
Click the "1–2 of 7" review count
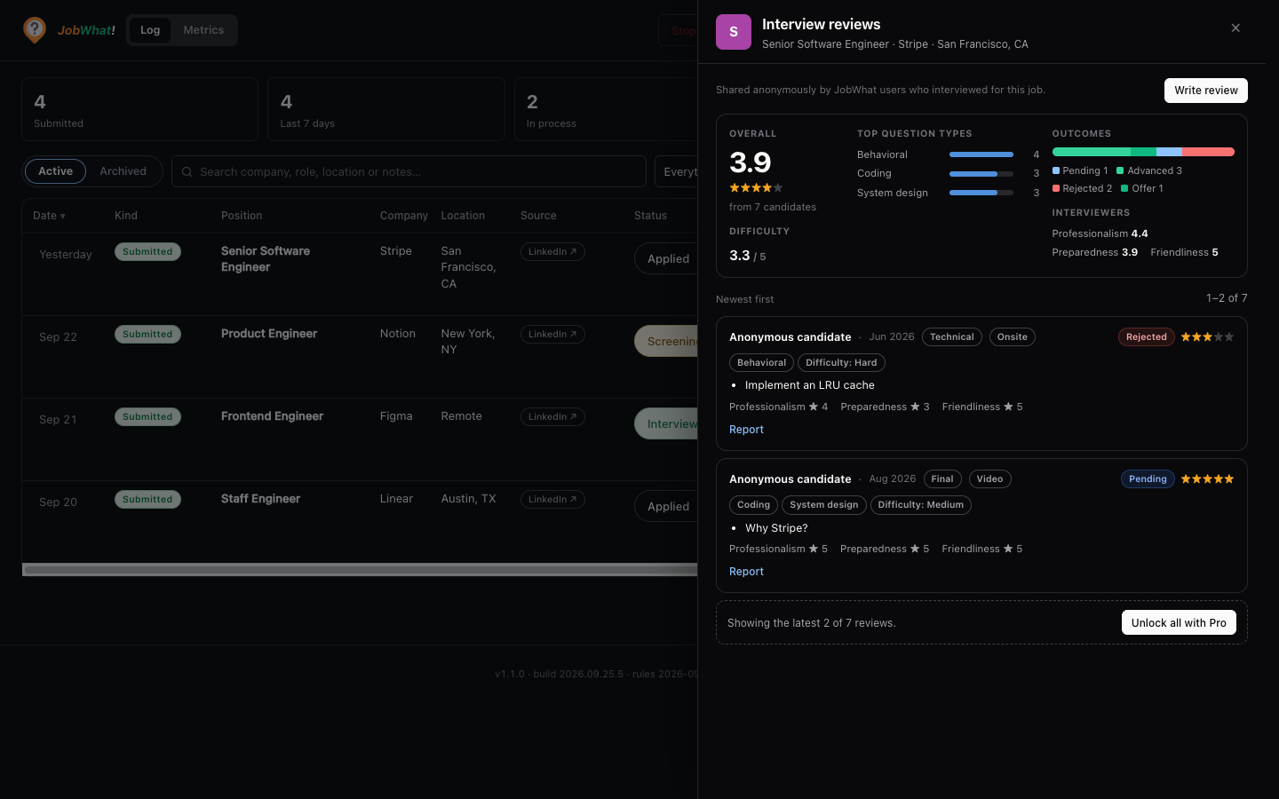1227,298
